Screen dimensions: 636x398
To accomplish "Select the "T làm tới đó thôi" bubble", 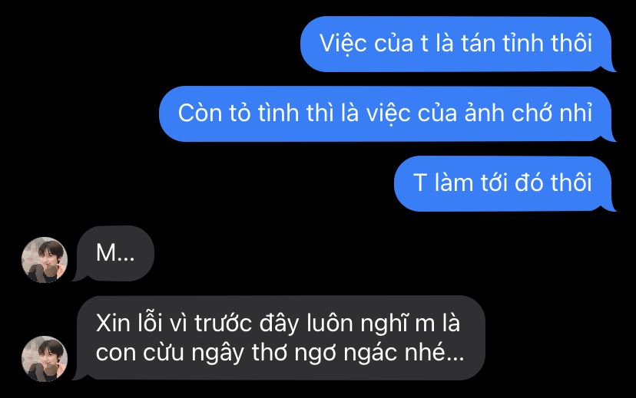I will pos(505,183).
